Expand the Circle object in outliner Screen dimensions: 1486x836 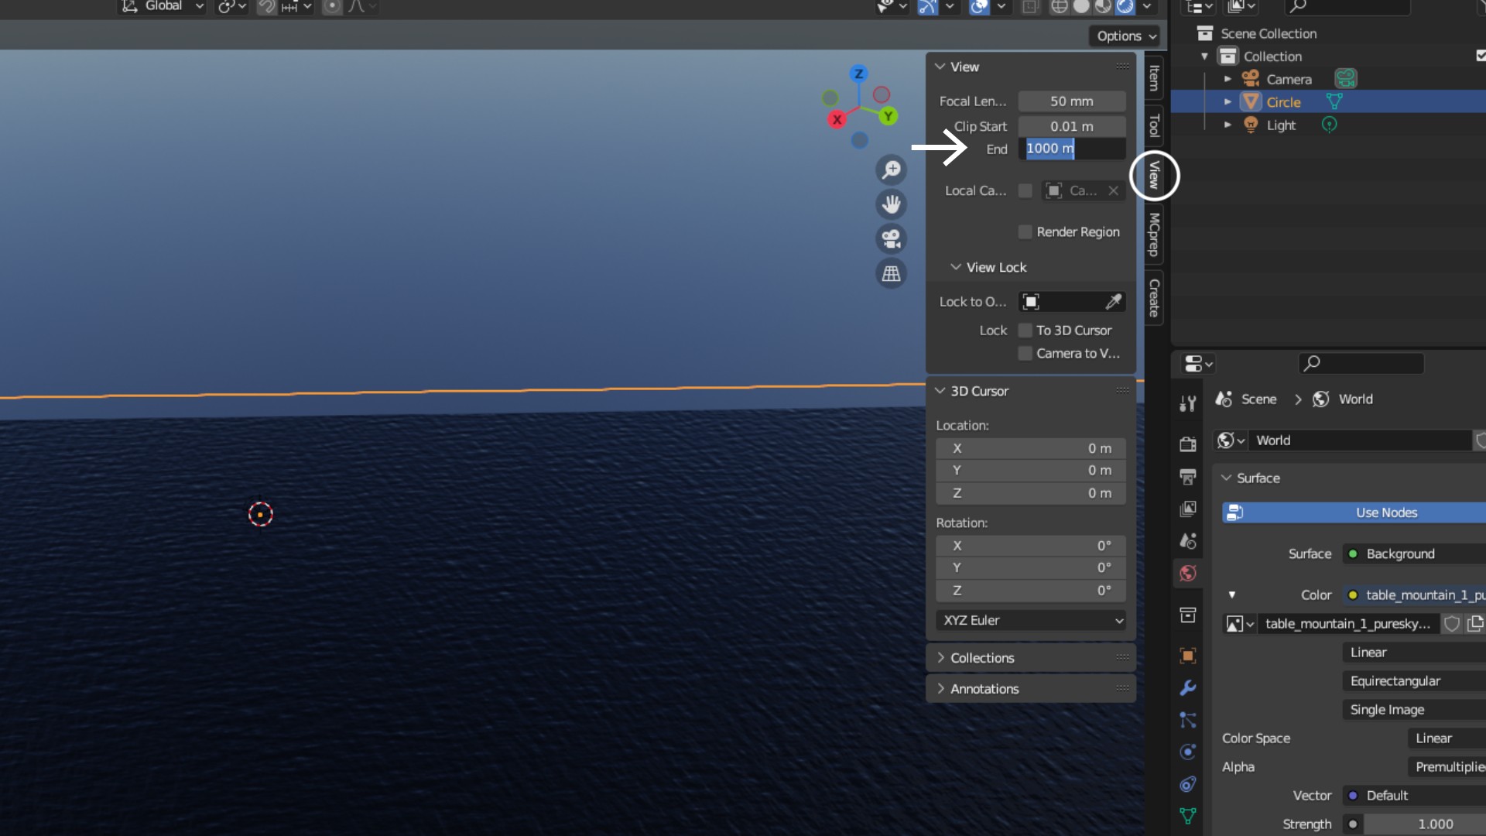1227,102
